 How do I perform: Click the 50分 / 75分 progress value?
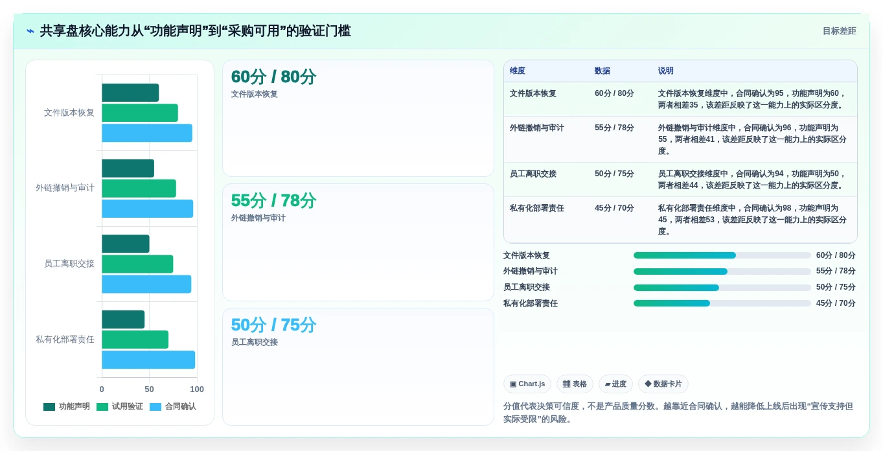pyautogui.click(x=836, y=288)
